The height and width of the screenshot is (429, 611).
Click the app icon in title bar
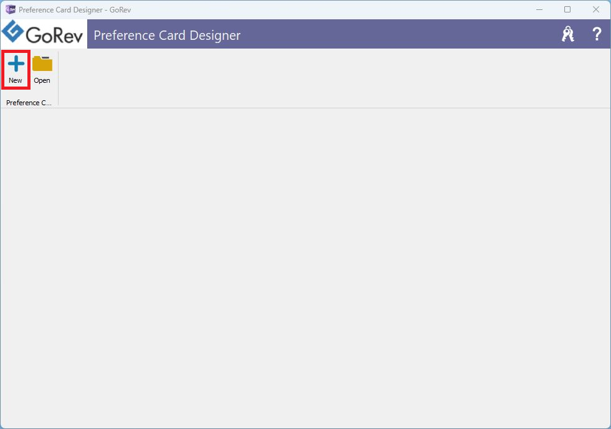pos(10,9)
